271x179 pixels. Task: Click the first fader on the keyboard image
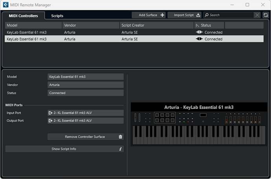[226, 119]
